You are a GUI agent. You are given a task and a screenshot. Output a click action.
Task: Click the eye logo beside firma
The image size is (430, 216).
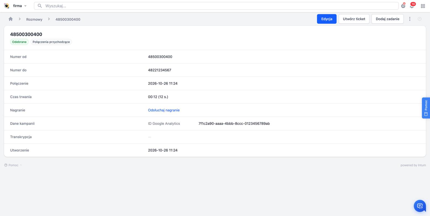click(7, 6)
